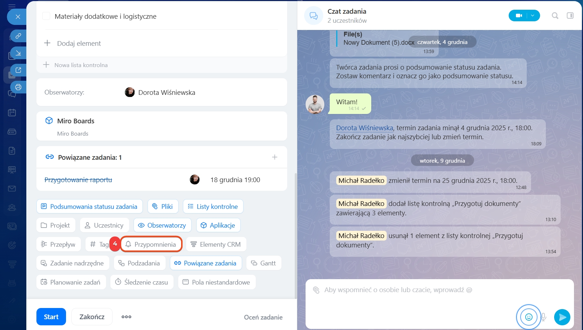
Task: Attach a file with paperclip icon
Action: (x=316, y=290)
